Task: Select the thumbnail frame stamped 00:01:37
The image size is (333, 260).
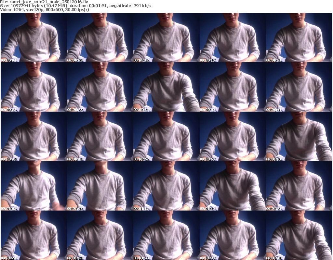Action: click(x=233, y=235)
